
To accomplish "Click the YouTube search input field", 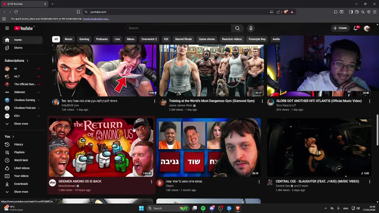I will point(179,28).
